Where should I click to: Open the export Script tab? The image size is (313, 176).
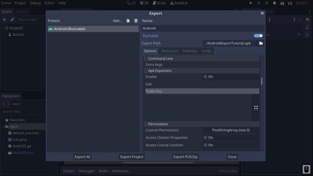coord(206,51)
